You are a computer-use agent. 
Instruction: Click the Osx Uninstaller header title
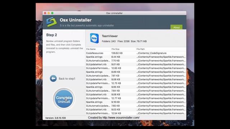click(75, 20)
